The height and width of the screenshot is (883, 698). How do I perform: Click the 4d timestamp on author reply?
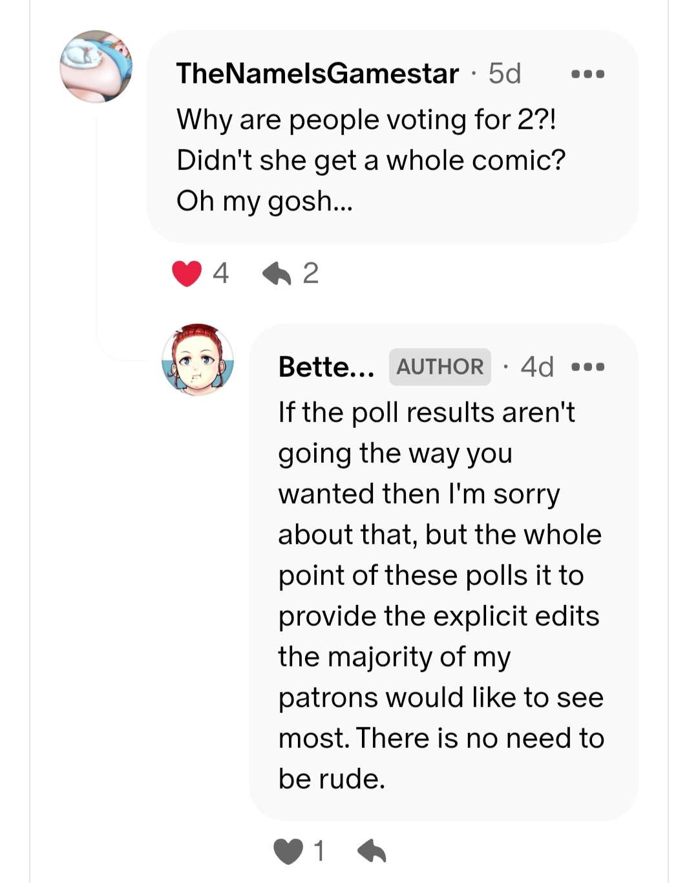(537, 367)
